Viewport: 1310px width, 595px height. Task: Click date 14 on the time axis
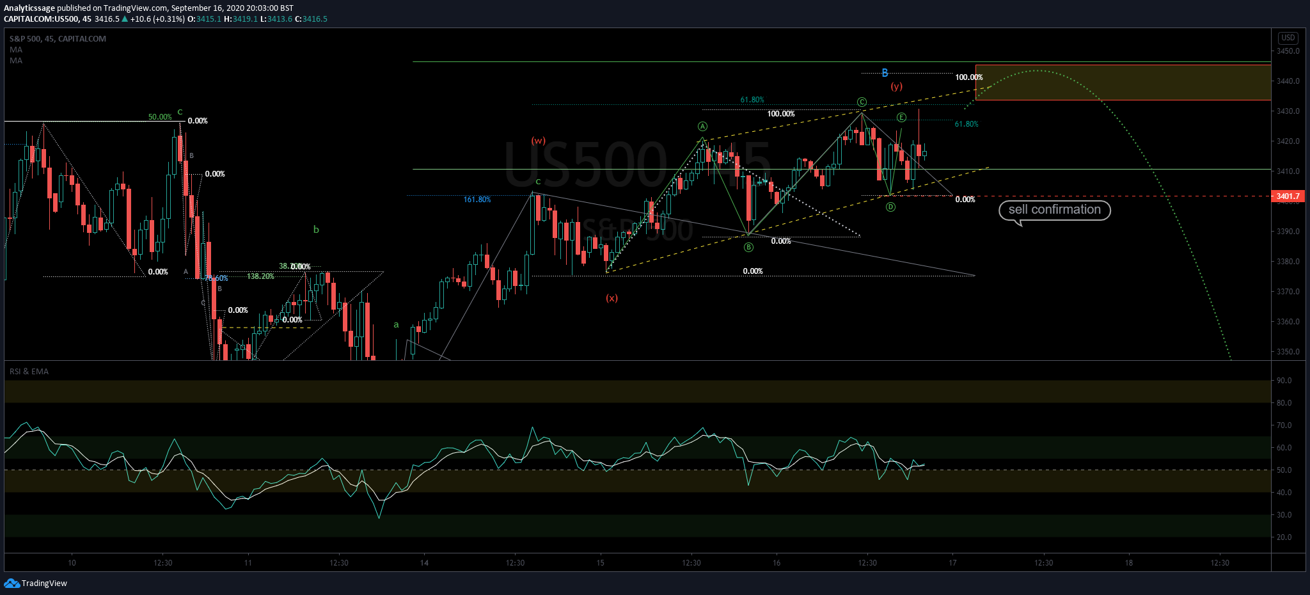(424, 563)
